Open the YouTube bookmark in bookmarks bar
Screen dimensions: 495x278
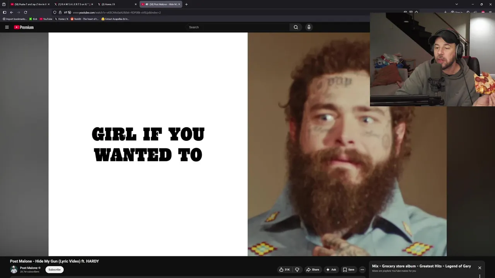[x=46, y=19]
